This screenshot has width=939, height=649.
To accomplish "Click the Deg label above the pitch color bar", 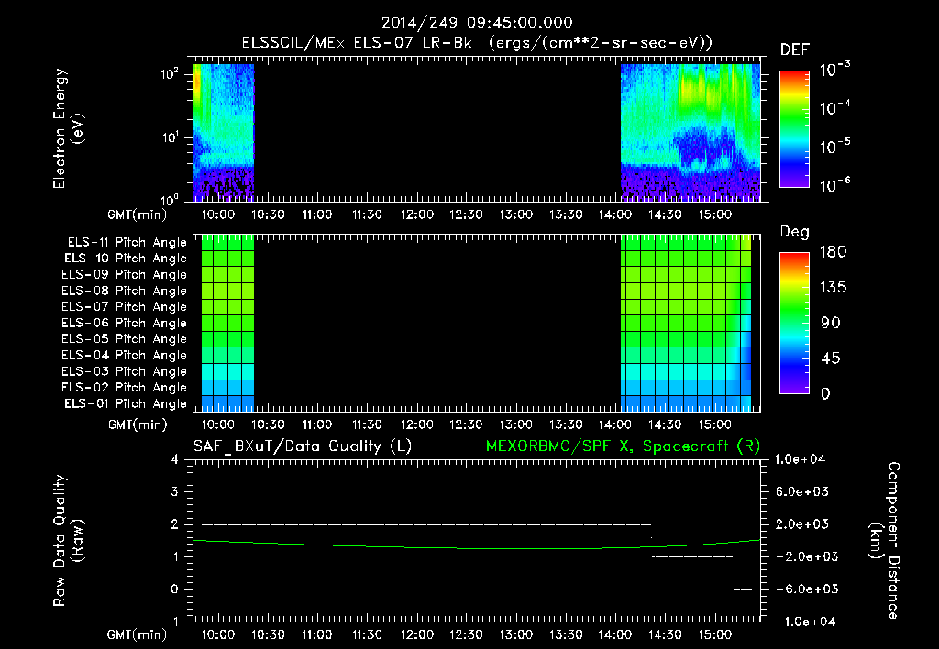I will pos(795,232).
